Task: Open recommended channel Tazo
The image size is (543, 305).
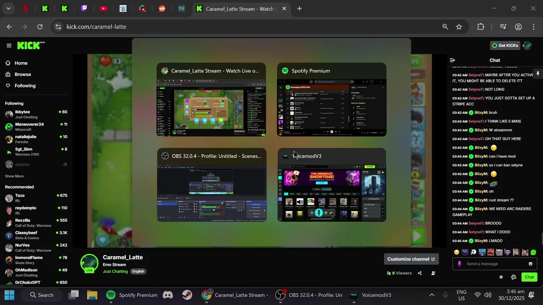Action: click(x=36, y=198)
